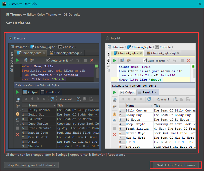The width and height of the screenshot is (204, 171).
Task: Open the Comma-S extractor dropdown in Darcula preview
Action: pos(66,99)
